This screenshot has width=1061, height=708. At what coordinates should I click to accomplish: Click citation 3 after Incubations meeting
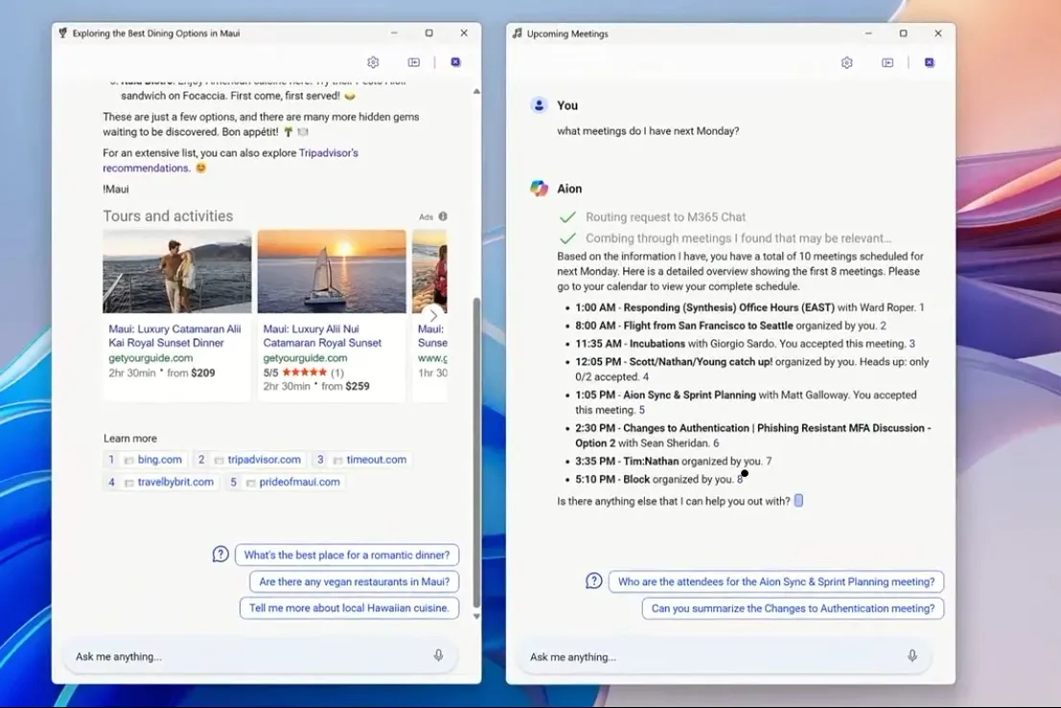911,344
